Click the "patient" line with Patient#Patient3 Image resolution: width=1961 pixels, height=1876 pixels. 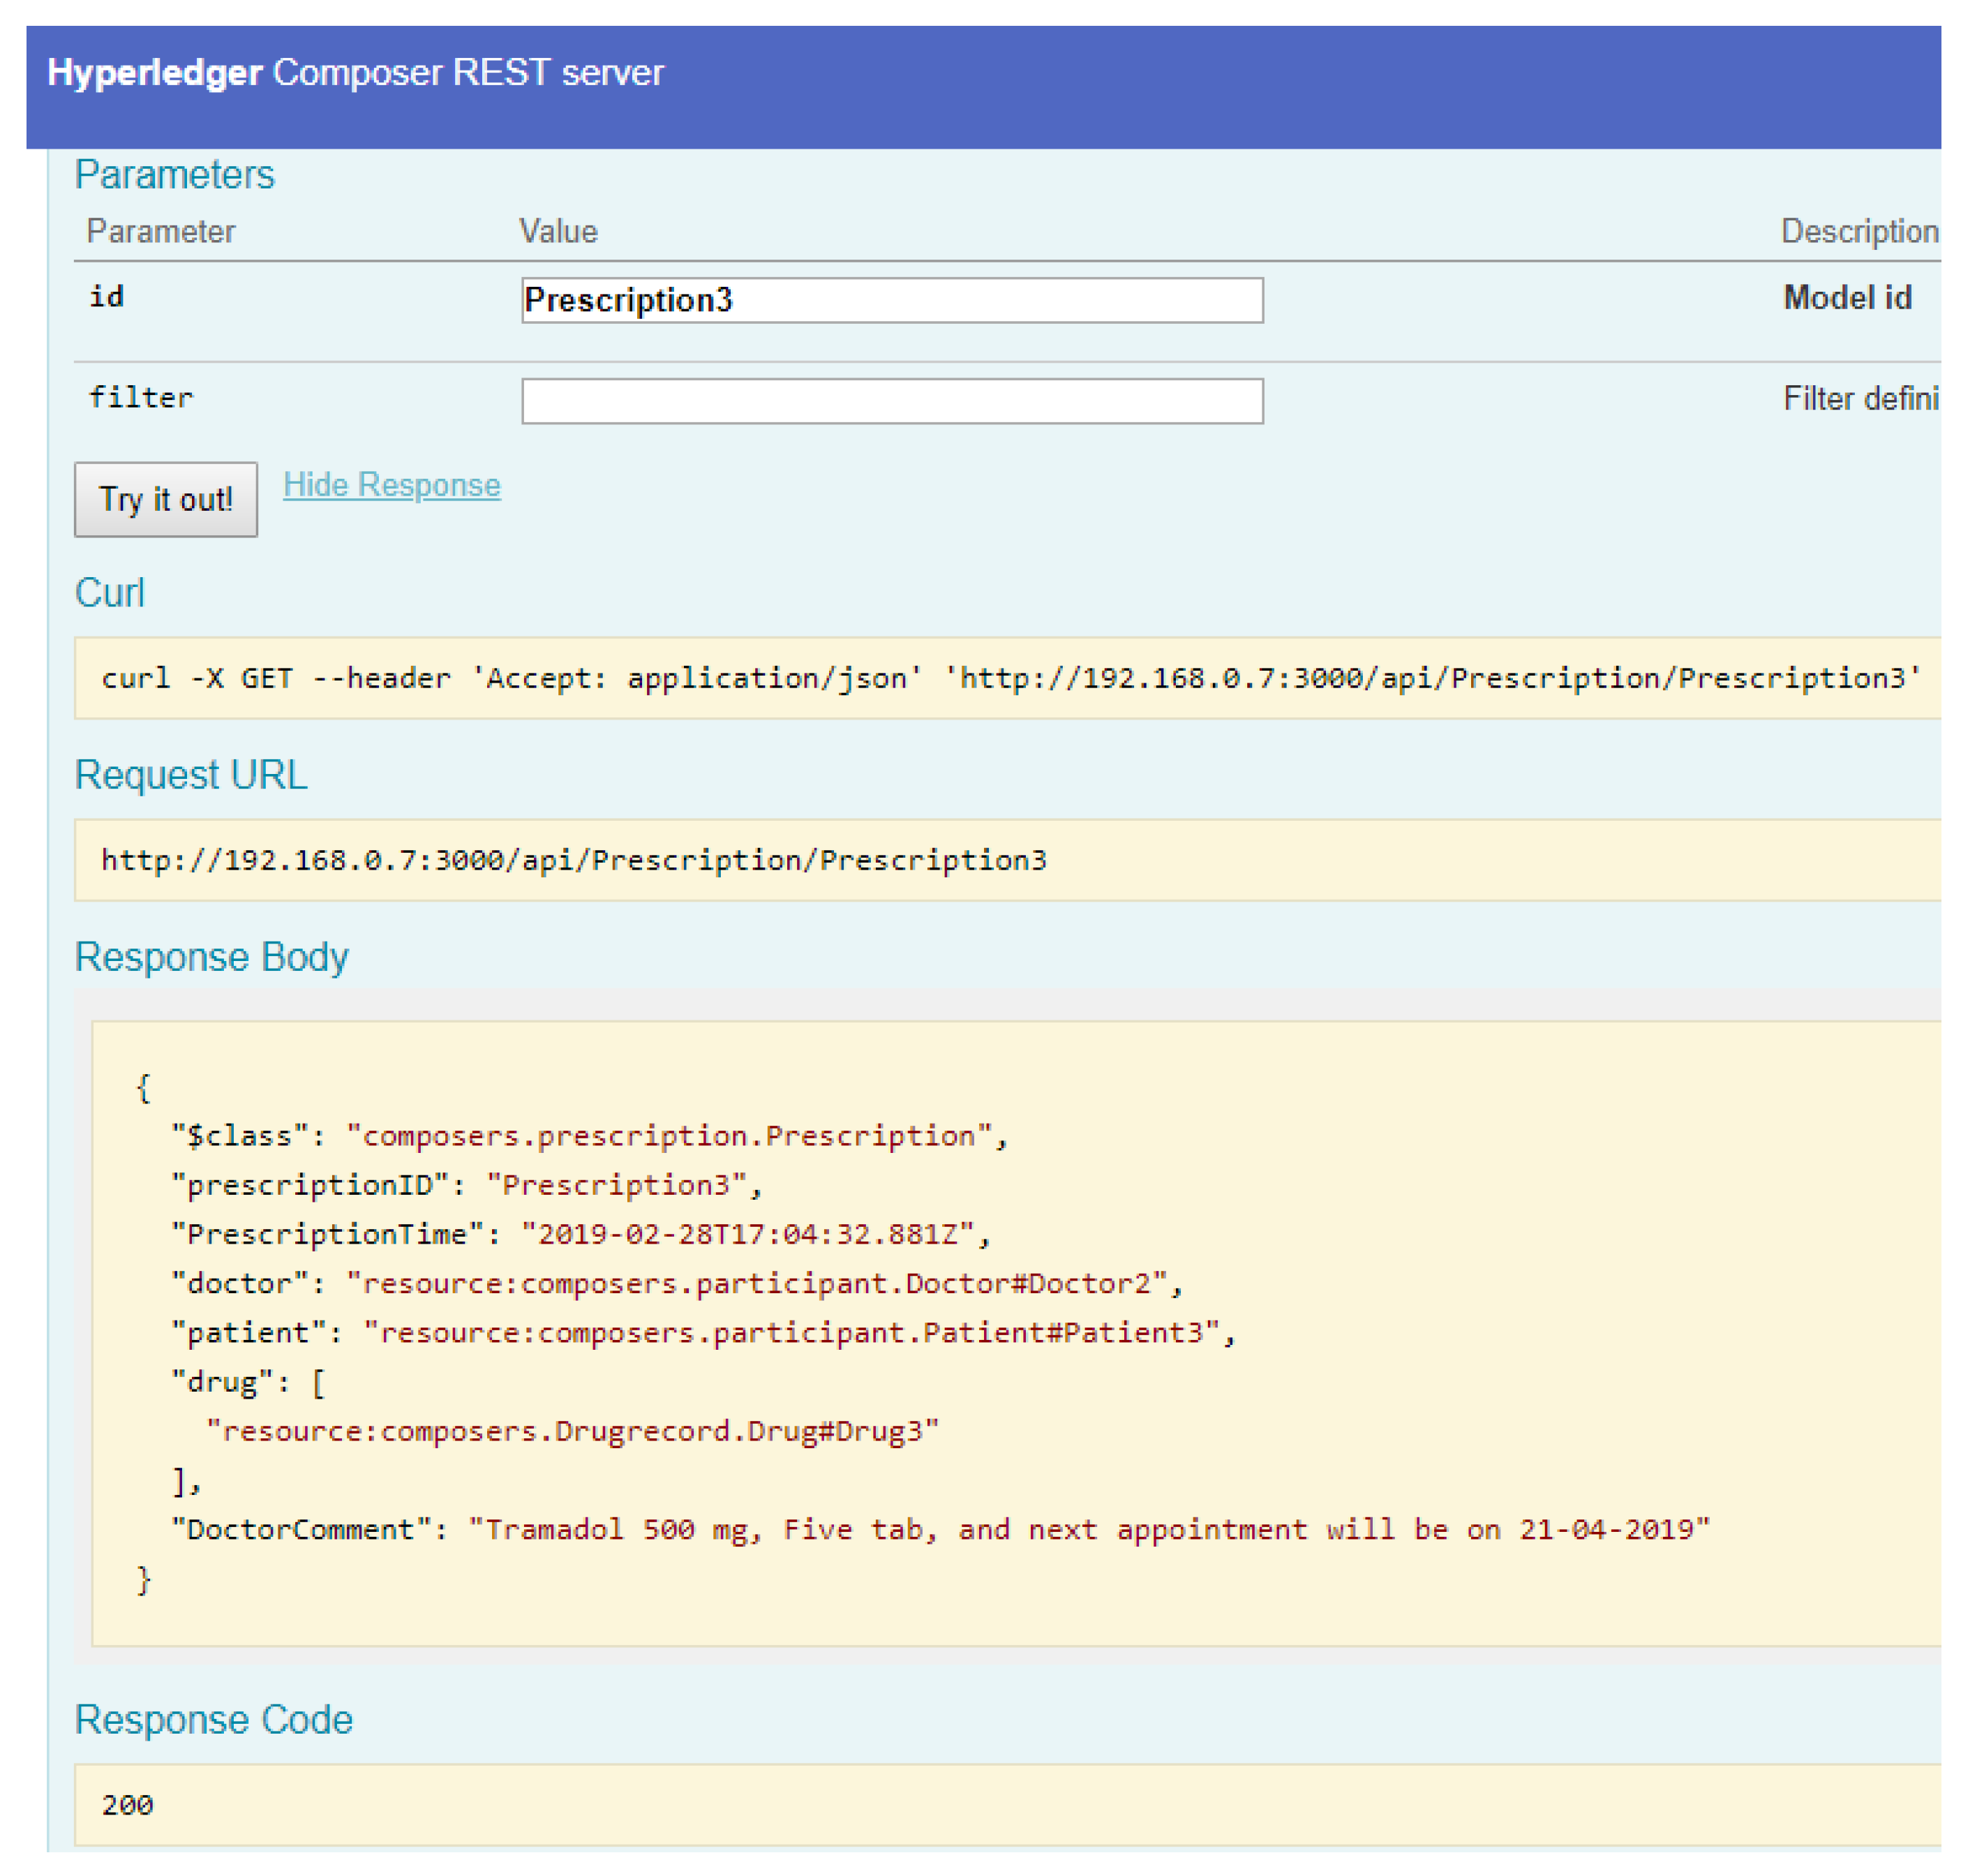click(x=704, y=1332)
